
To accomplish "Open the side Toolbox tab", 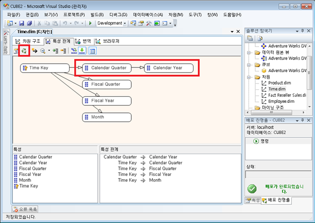I will click(x=6, y=42).
